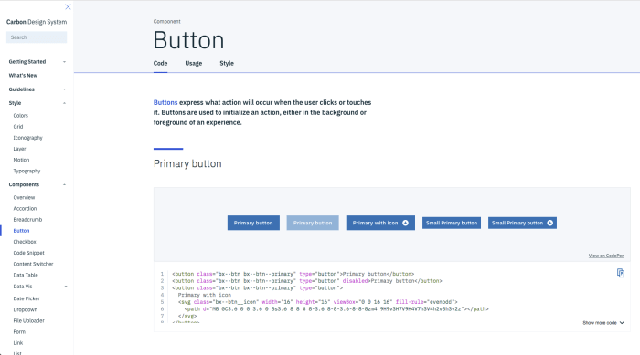Click the Small Primary button with plus icon

point(522,223)
